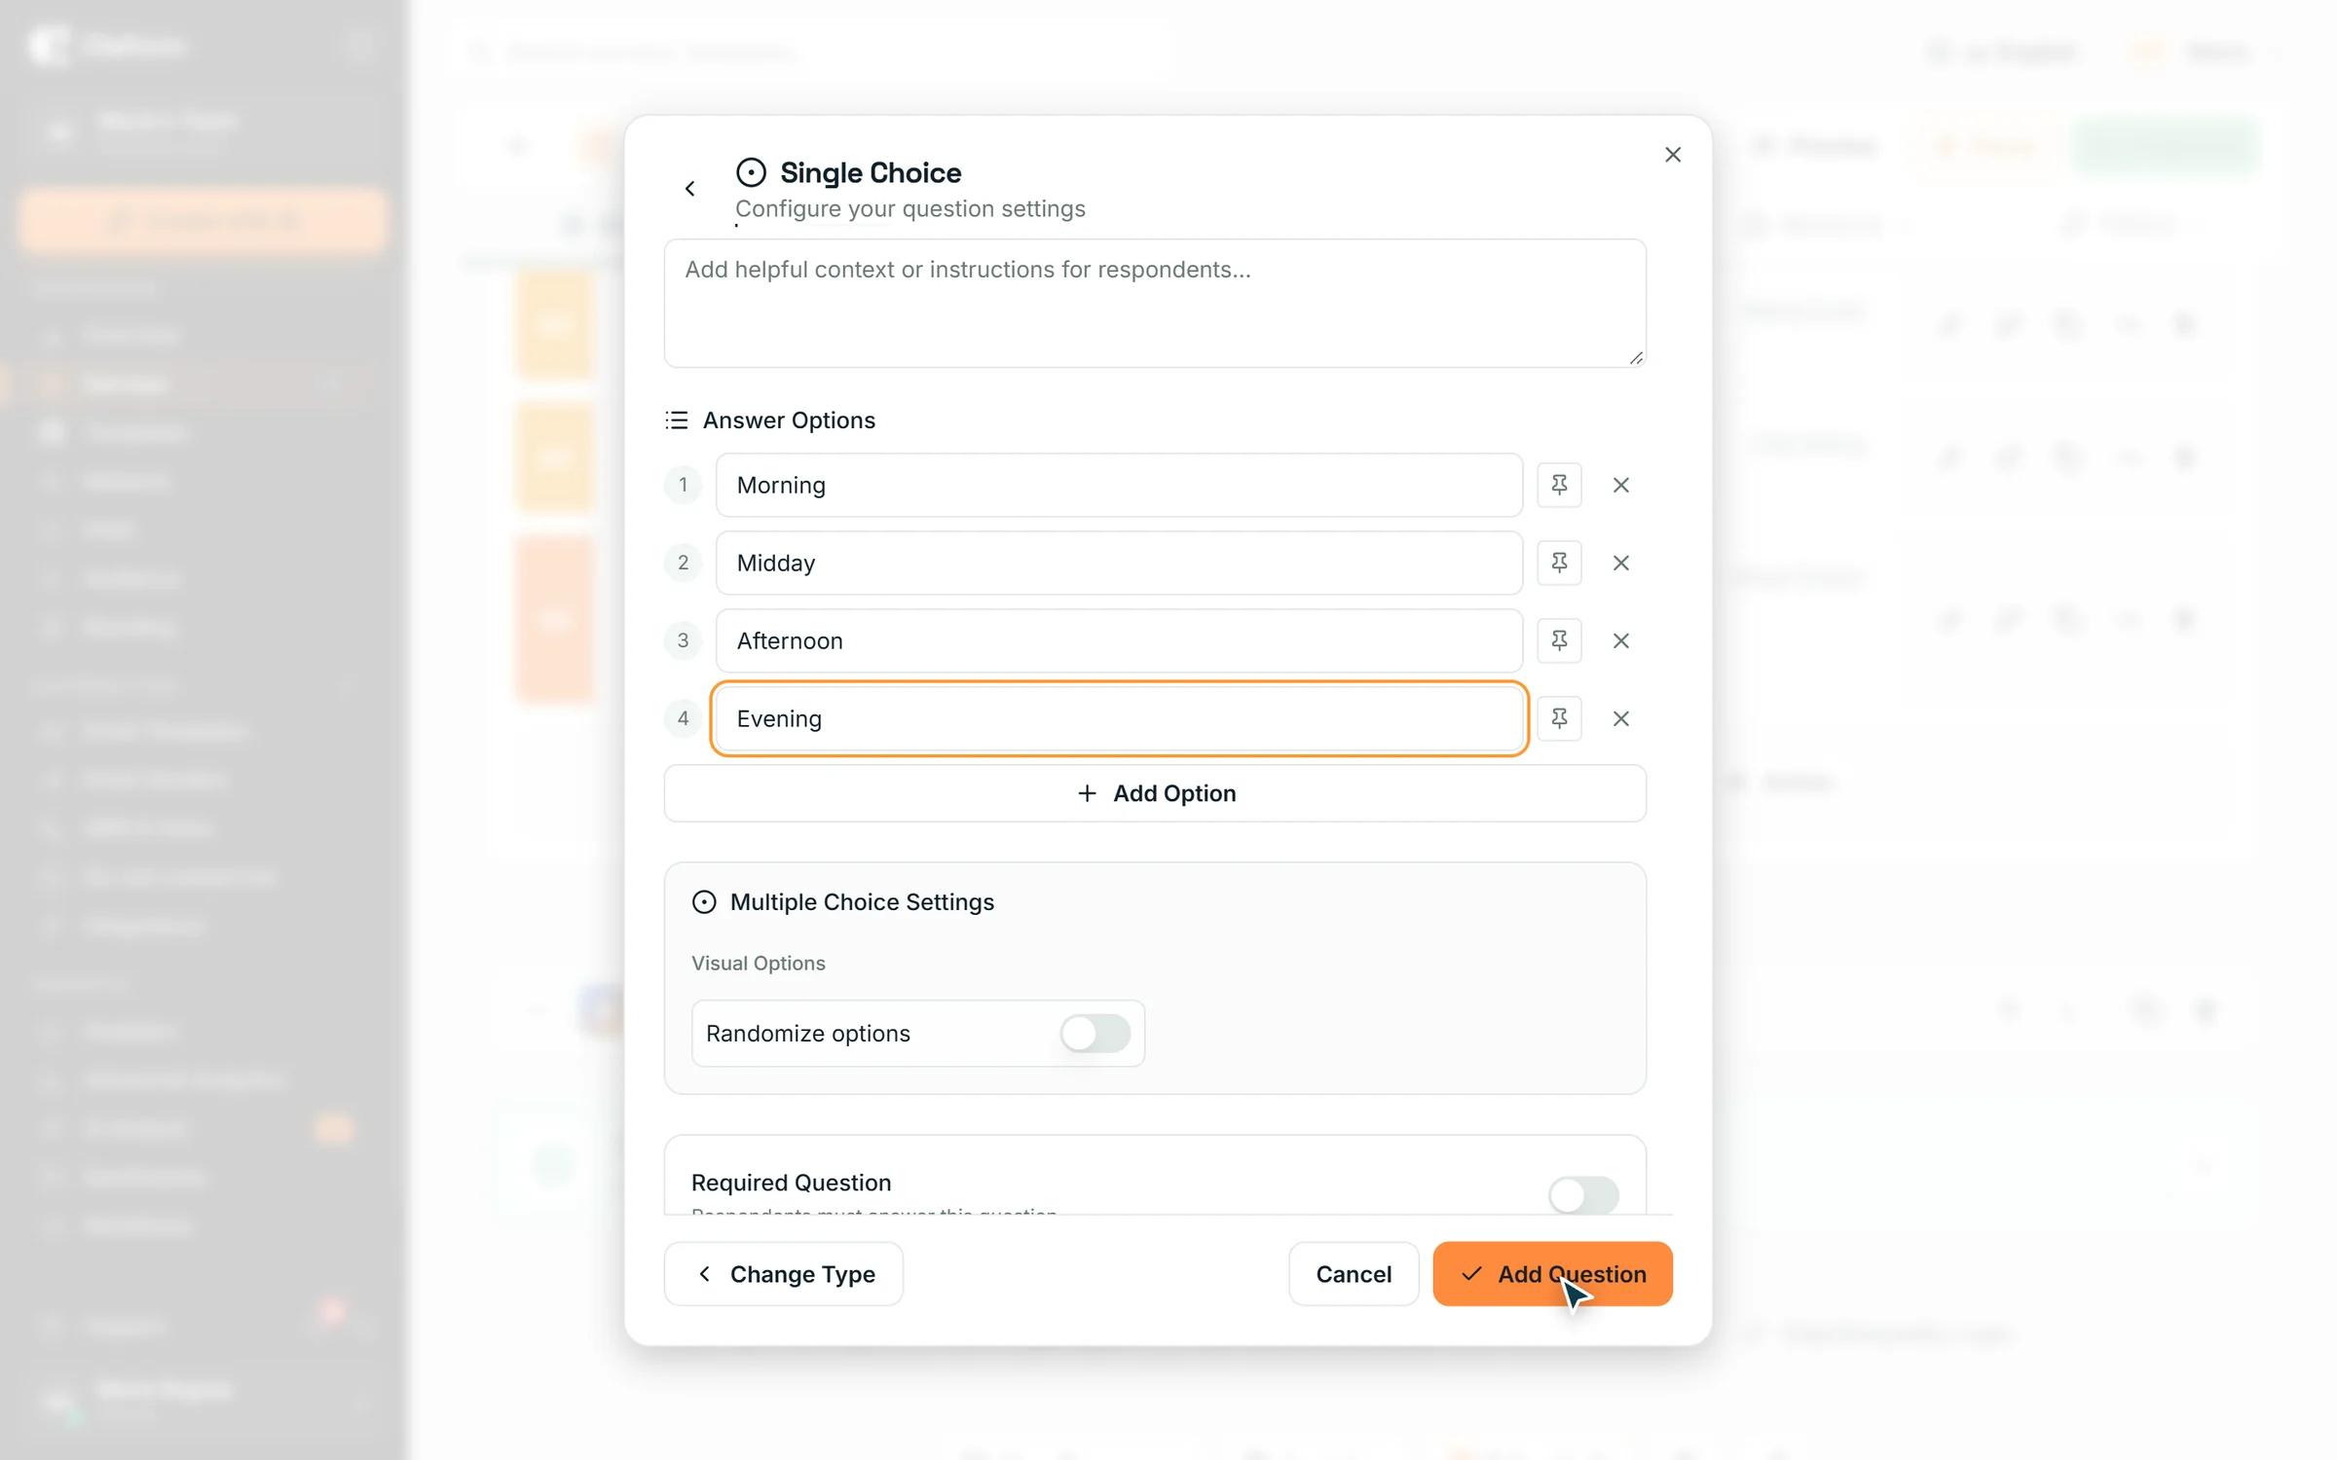Pin the Afternoon answer option
The width and height of the screenshot is (2337, 1460).
click(1559, 640)
